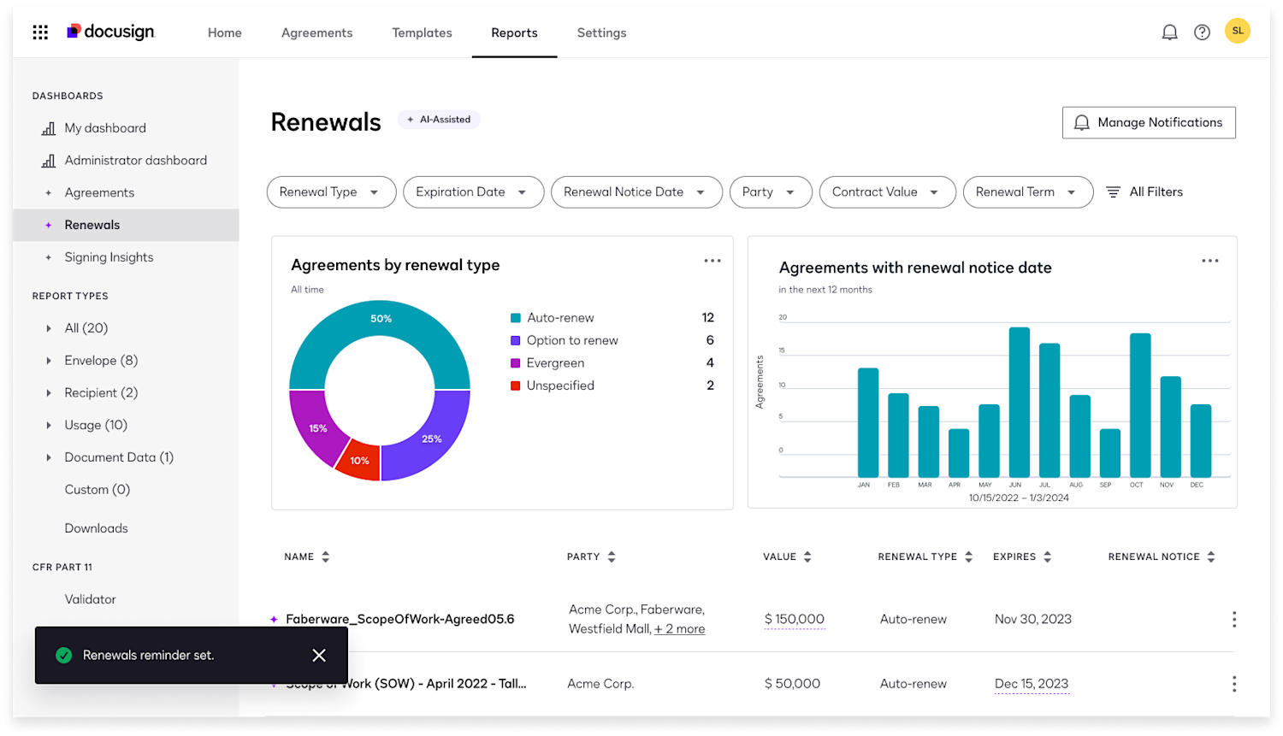Open the SL account avatar

tap(1238, 30)
